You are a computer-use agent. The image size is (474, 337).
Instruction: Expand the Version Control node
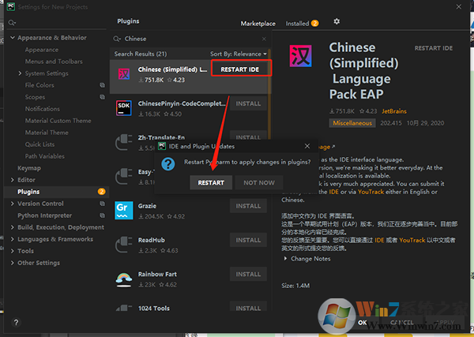click(x=13, y=204)
